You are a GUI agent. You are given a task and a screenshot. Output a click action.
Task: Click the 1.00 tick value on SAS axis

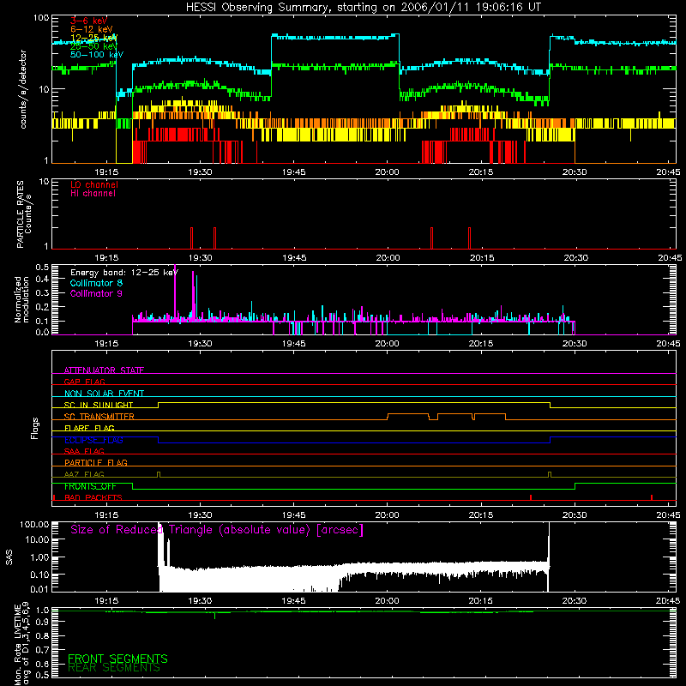[x=39, y=557]
